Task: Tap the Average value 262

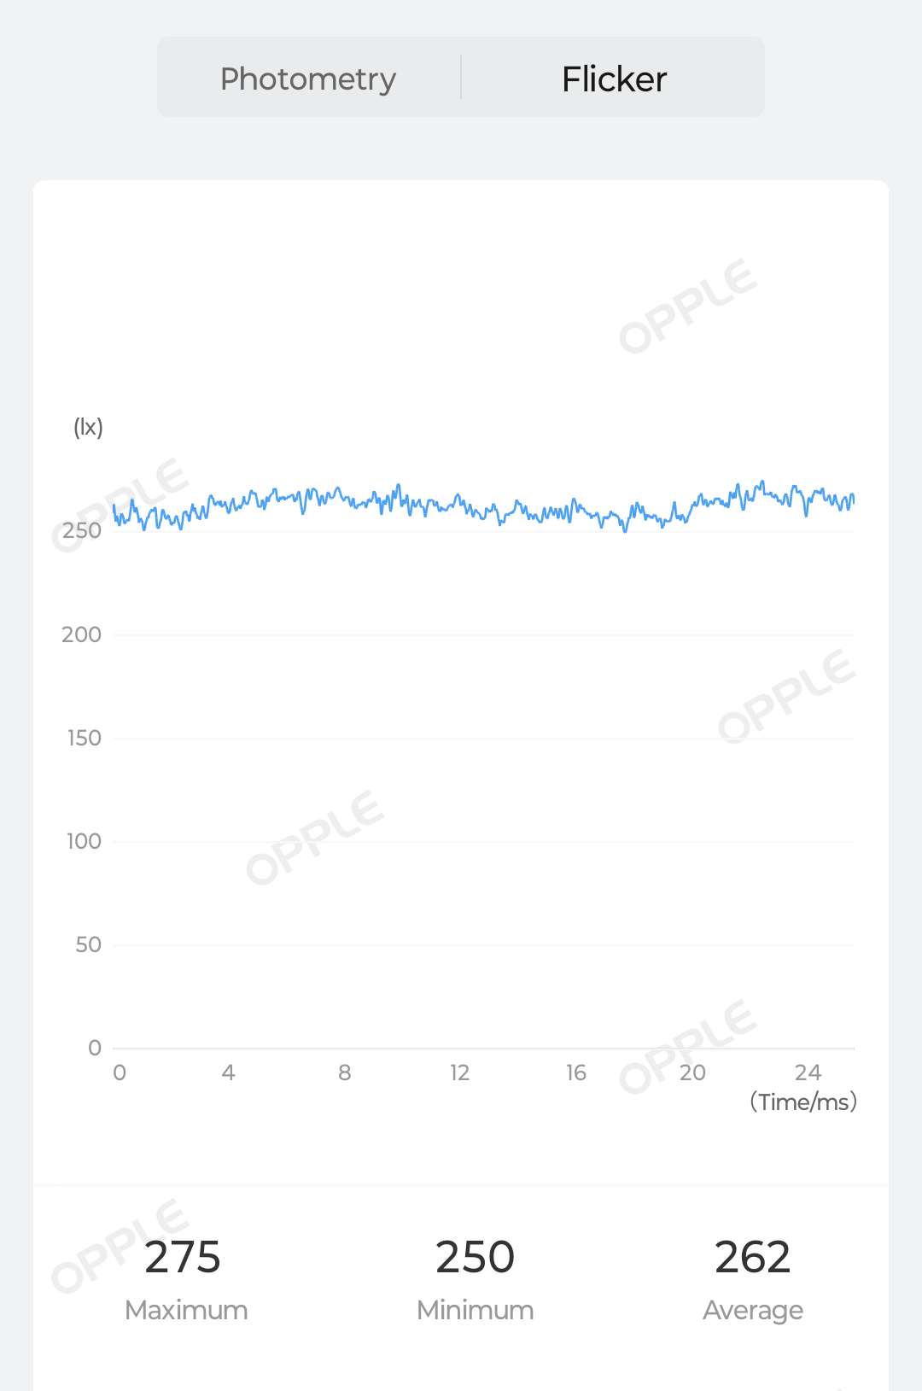Action: [752, 1257]
